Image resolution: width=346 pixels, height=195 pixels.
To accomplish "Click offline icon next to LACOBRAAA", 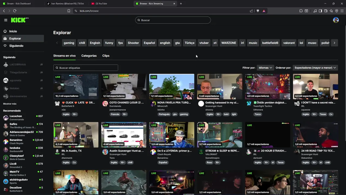I will click(x=41, y=64).
